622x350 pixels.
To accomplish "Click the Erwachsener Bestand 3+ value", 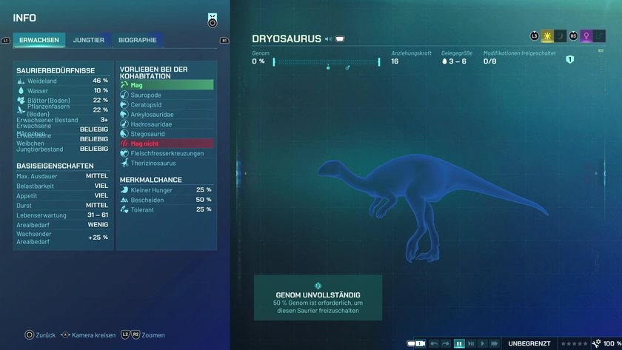I will pyautogui.click(x=104, y=120).
